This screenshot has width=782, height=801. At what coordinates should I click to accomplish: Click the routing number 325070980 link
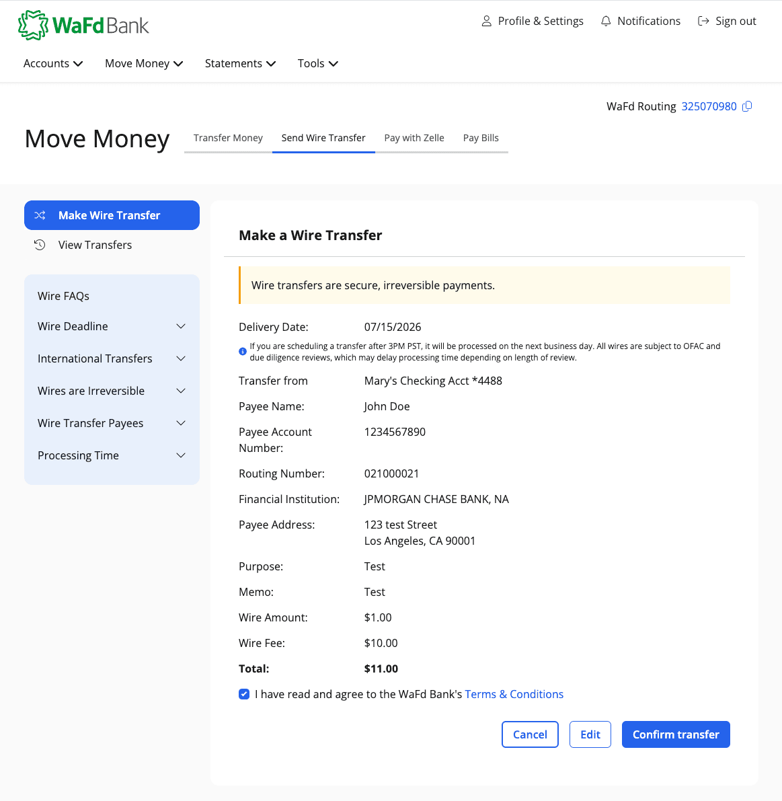[x=709, y=106]
